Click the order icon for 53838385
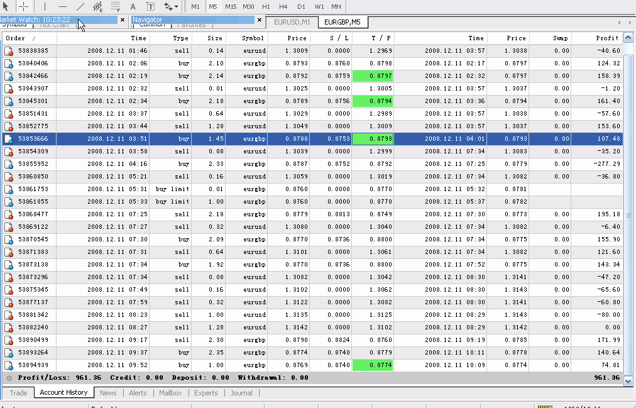Screen dimensions: 636x408 point(9,51)
